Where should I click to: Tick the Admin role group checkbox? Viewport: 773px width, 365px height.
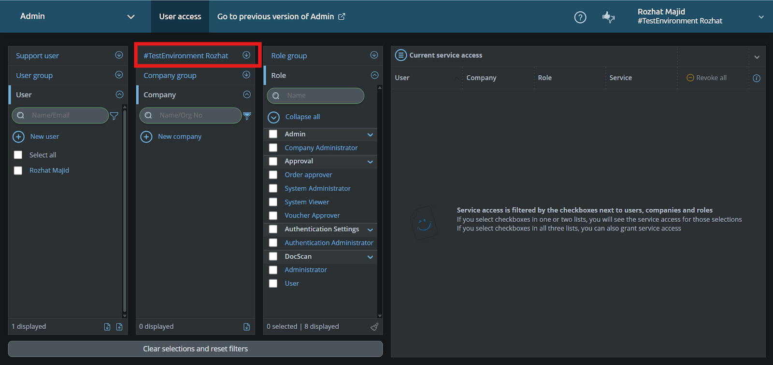(x=273, y=134)
